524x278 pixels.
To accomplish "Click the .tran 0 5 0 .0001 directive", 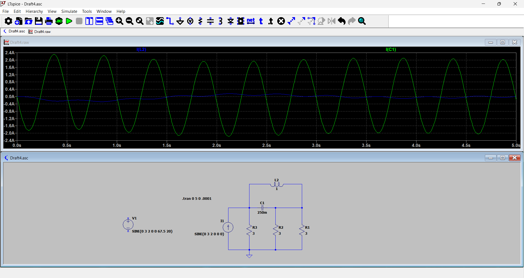I will tap(197, 198).
